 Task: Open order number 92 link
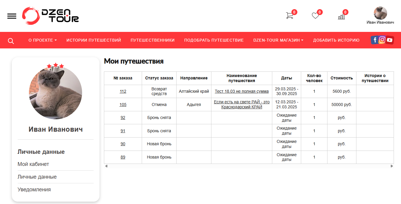pos(123,117)
